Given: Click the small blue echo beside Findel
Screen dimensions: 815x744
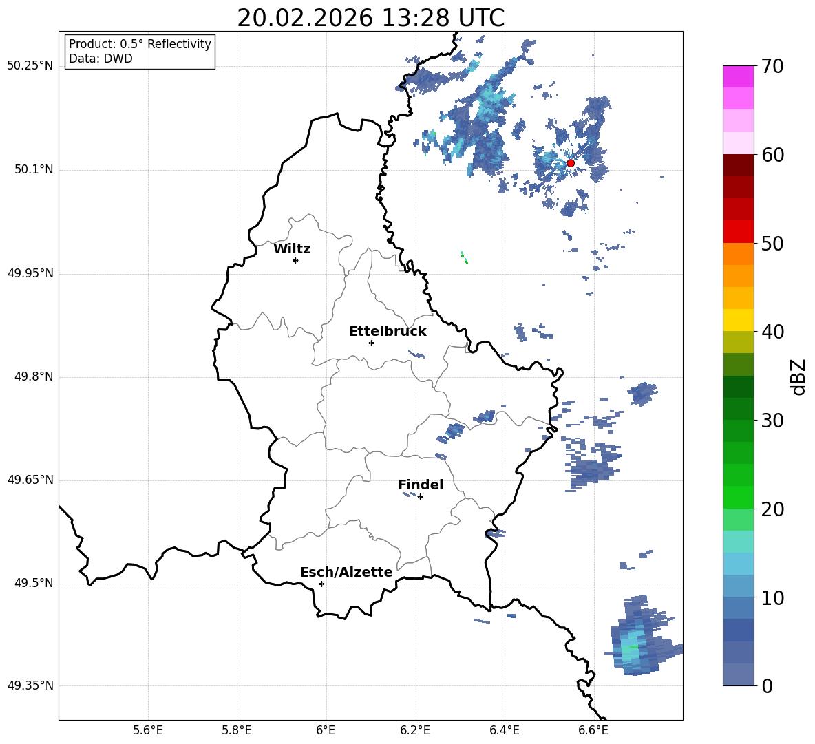Looking at the screenshot, I should click(410, 495).
